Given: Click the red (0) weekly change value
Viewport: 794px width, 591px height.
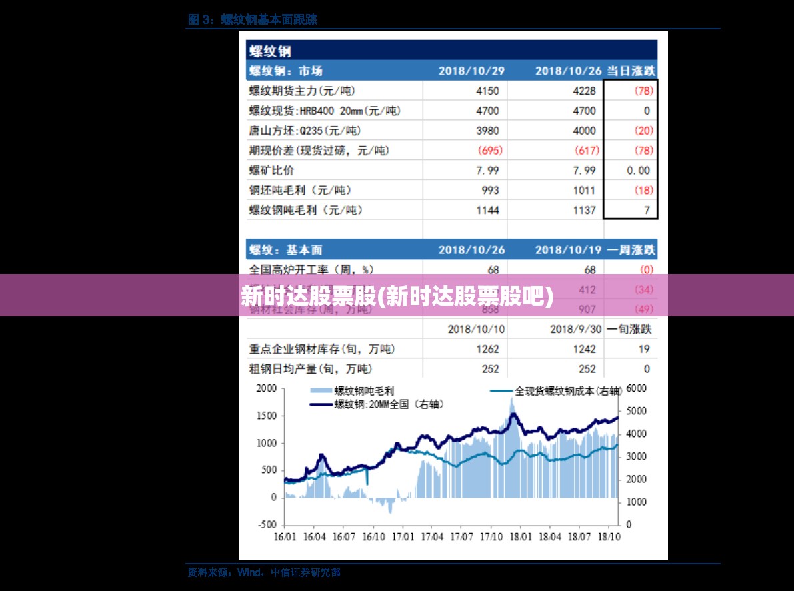Looking at the screenshot, I should click(x=647, y=270).
